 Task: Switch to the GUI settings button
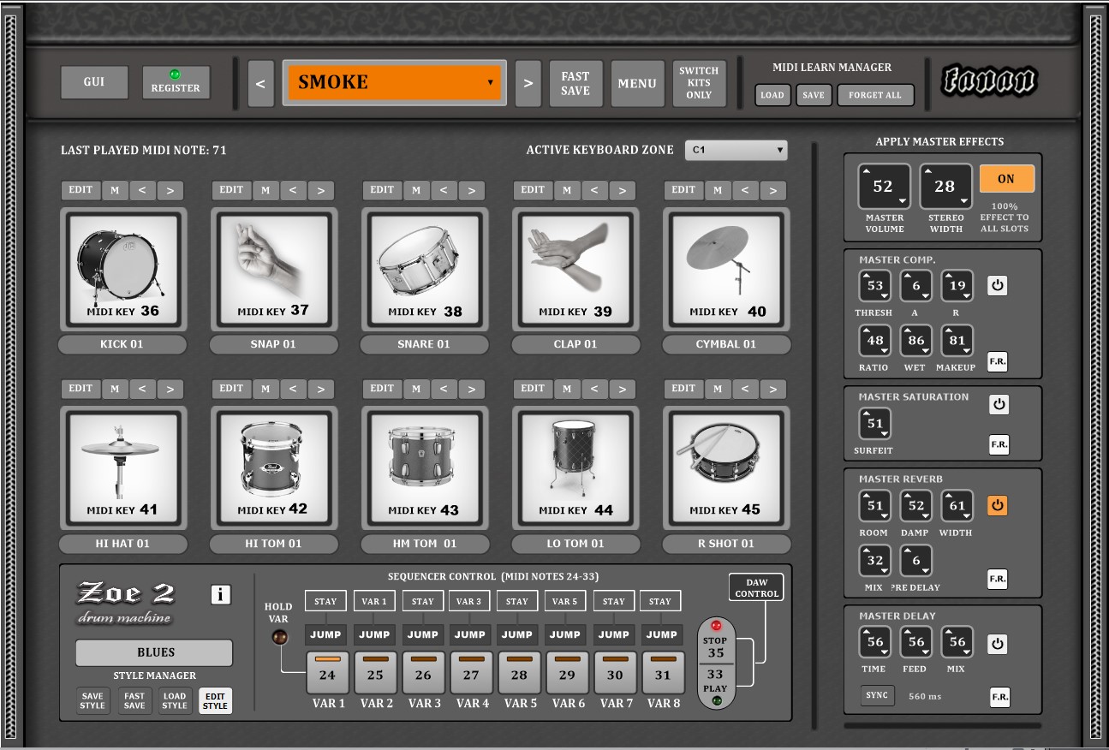click(x=94, y=82)
